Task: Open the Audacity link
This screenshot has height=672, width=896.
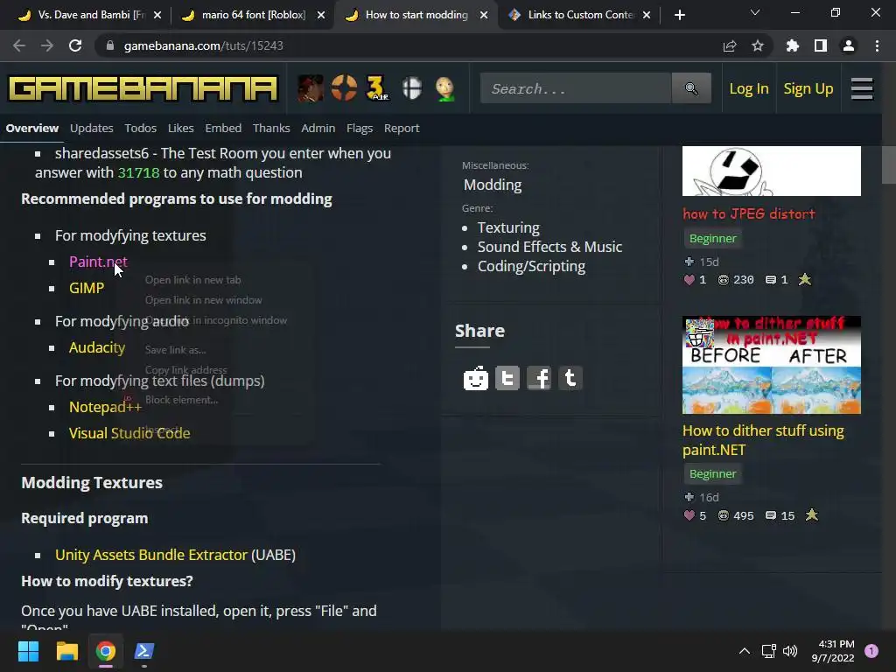Action: [96, 347]
